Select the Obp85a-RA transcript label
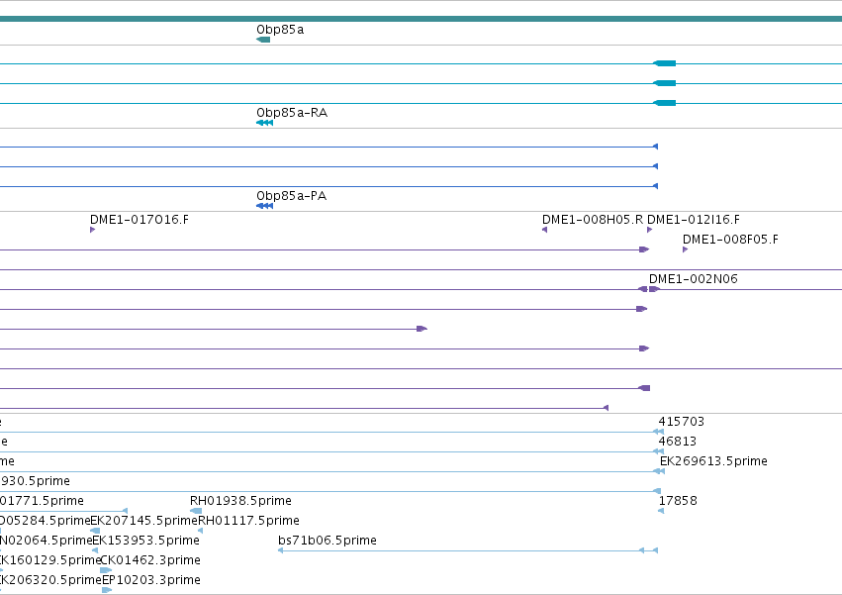842x595 pixels. click(292, 113)
